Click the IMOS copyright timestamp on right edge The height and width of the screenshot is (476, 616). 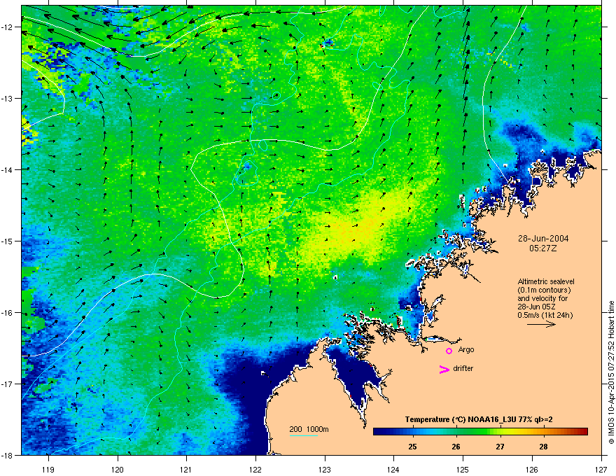click(611, 372)
